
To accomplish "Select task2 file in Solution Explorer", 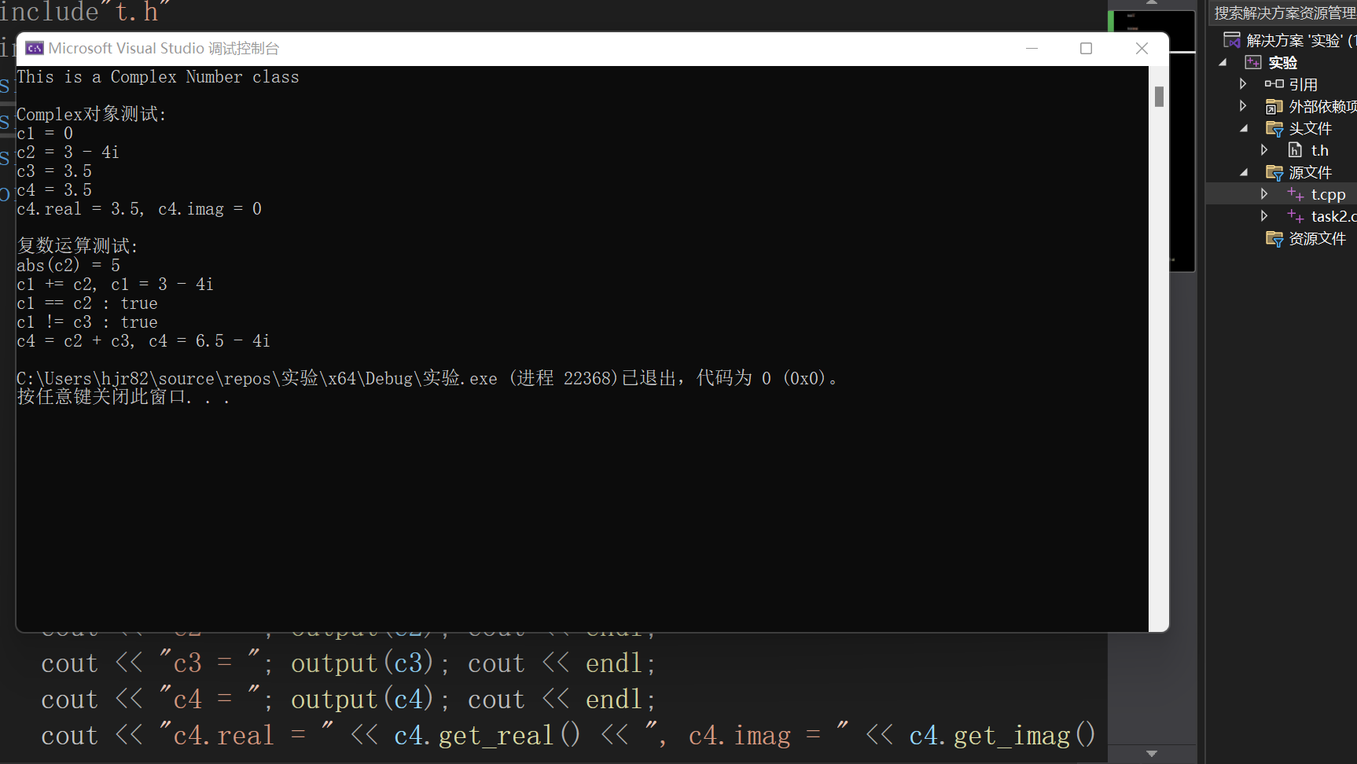I will (x=1333, y=216).
